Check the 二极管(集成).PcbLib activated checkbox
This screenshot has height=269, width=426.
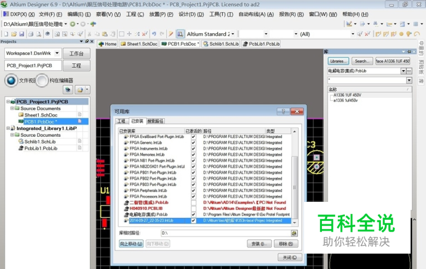click(193, 203)
